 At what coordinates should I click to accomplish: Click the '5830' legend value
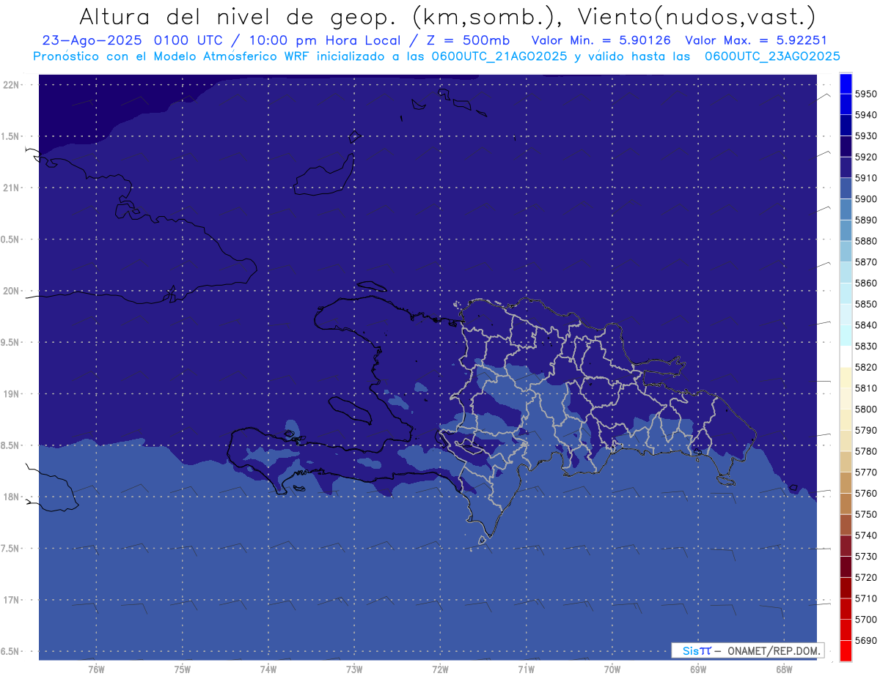865,346
